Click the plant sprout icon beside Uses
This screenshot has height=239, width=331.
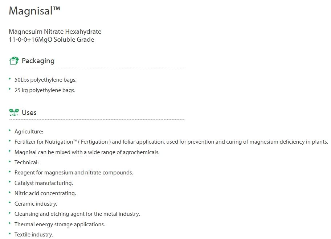click(x=14, y=112)
